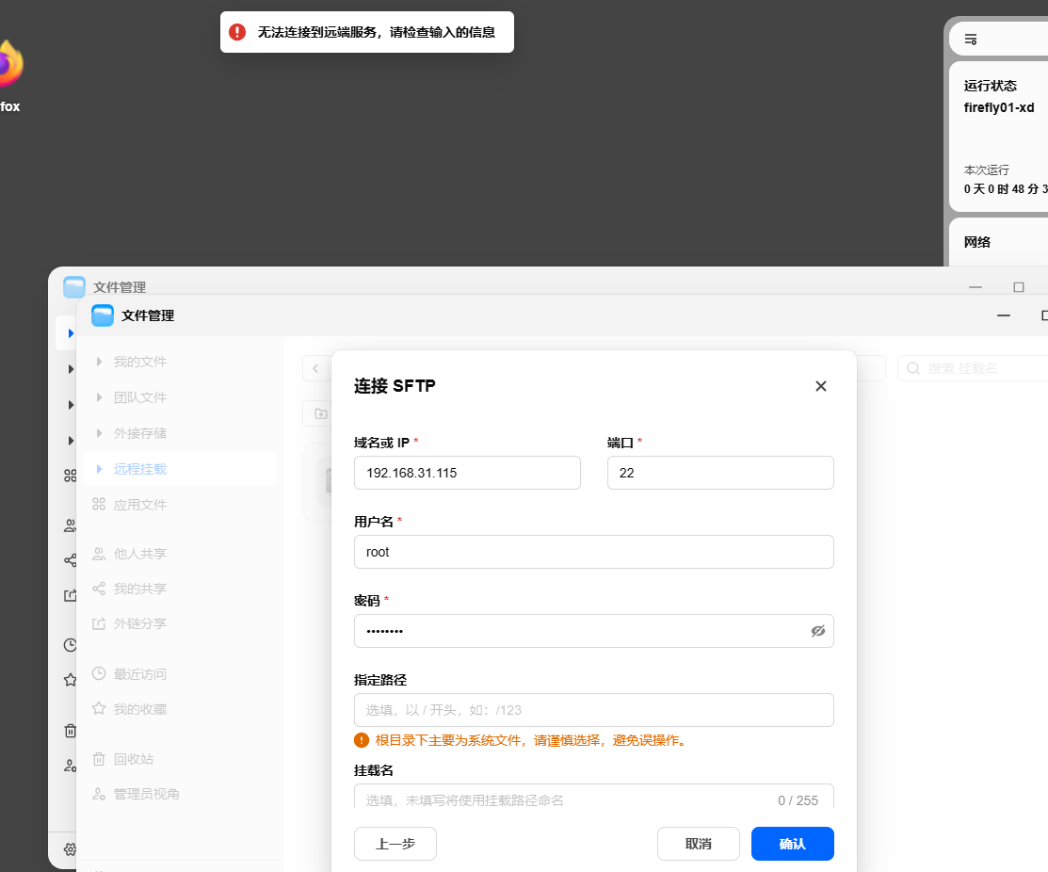Open 我的共享 in the sidebar
The height and width of the screenshot is (872, 1048).
click(x=180, y=589)
